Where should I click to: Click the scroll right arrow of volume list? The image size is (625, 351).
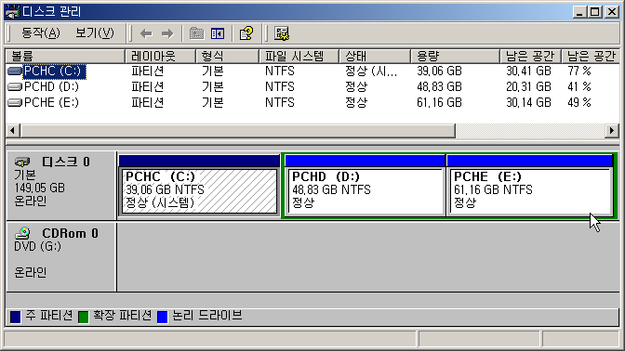coord(612,131)
